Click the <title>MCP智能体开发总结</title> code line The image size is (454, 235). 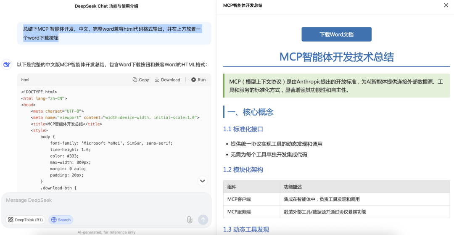tap(66, 124)
